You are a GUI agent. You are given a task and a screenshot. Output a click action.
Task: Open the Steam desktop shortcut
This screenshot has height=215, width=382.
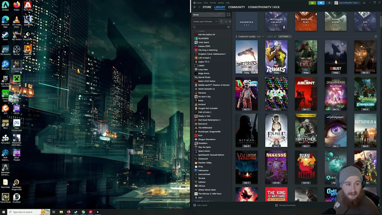[5, 36]
